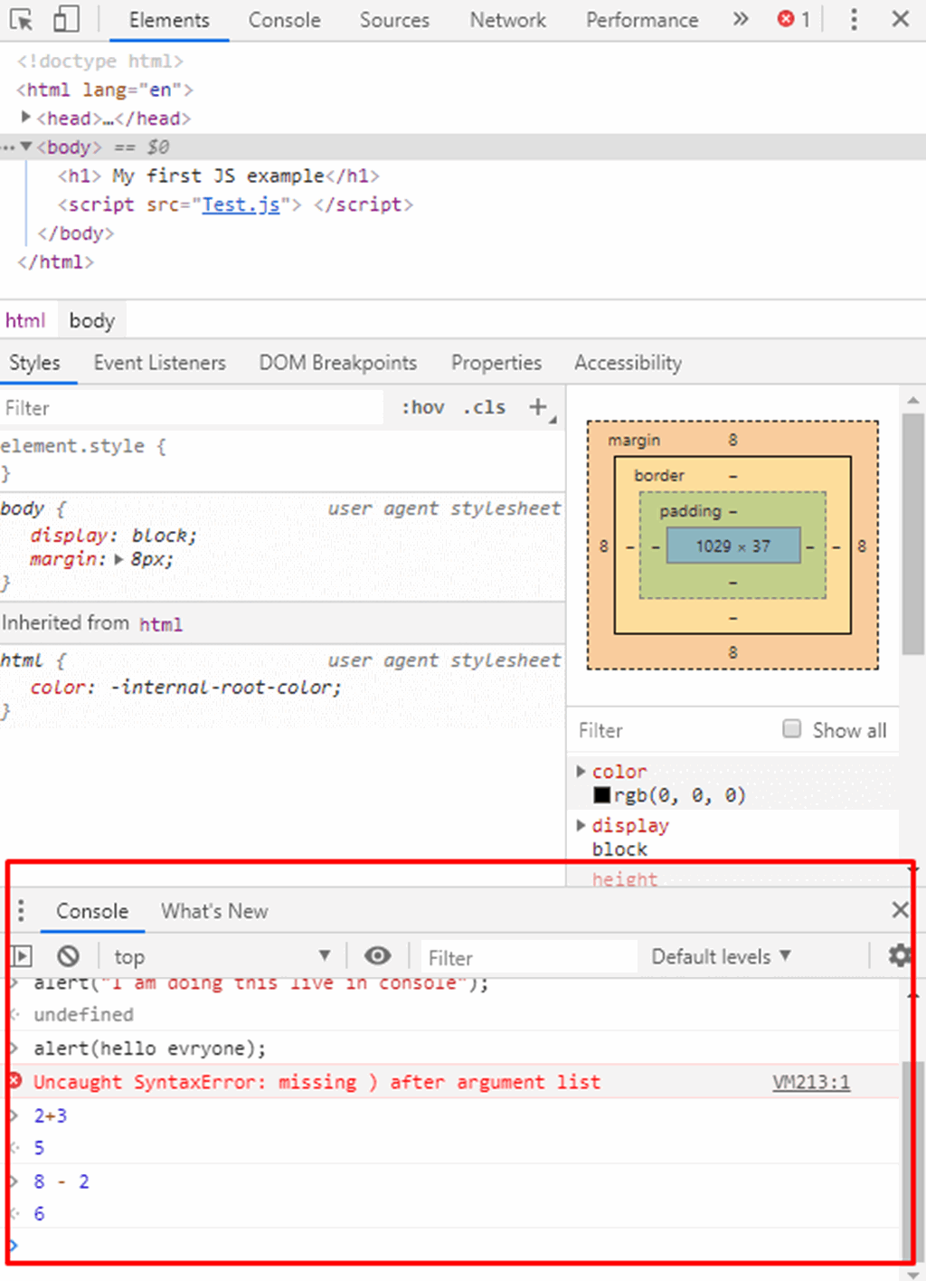Open the top frame context dropdown
Viewport: 926px width, 1281px height.
(x=220, y=955)
